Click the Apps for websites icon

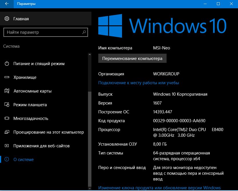click(x=7, y=146)
